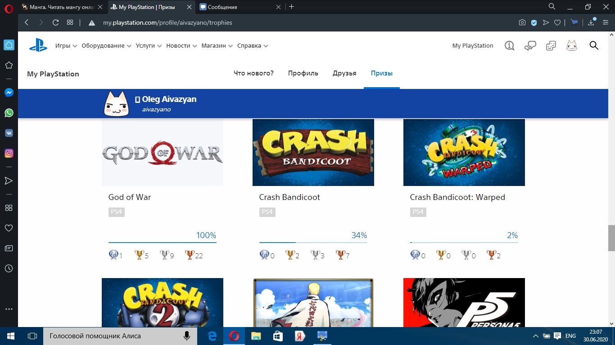Switch to Манга browser tab
The width and height of the screenshot is (615, 345).
click(62, 7)
